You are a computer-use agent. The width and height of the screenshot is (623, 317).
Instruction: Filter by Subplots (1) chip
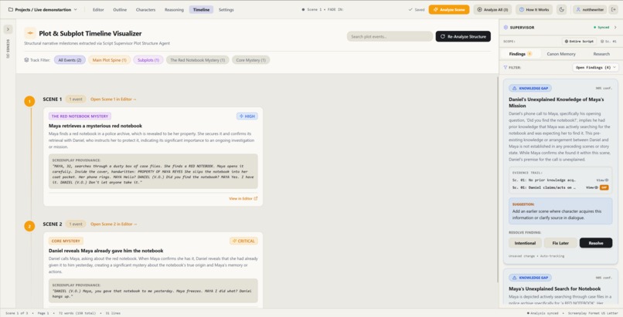(148, 60)
